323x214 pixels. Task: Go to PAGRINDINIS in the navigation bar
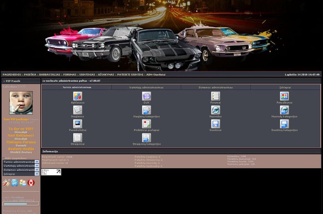pos(12,74)
